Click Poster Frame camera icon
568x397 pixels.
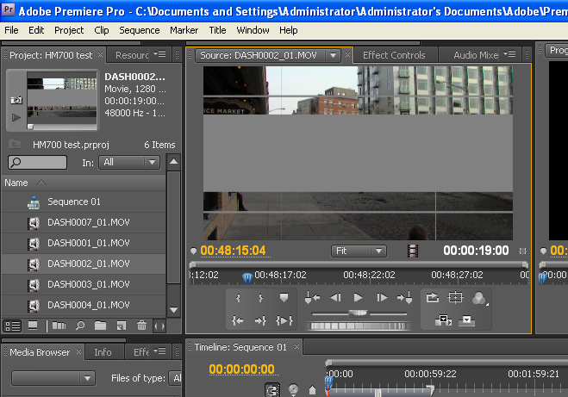(16, 100)
